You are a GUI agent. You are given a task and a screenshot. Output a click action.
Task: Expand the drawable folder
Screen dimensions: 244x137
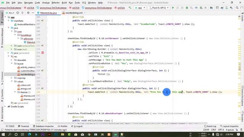click(x=12, y=60)
